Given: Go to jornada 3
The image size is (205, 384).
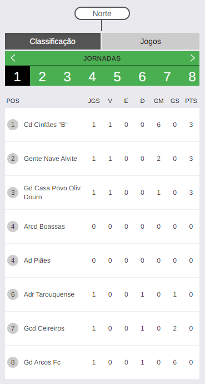Looking at the screenshot, I should pyautogui.click(x=67, y=76).
